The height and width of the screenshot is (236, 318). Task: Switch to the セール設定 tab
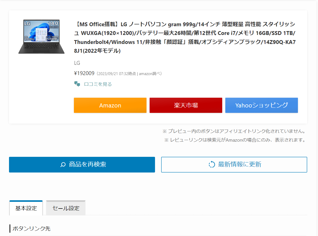click(65, 208)
